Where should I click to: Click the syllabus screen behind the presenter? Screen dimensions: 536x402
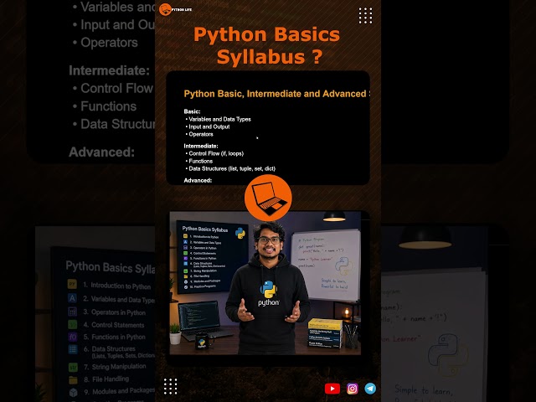click(212, 257)
